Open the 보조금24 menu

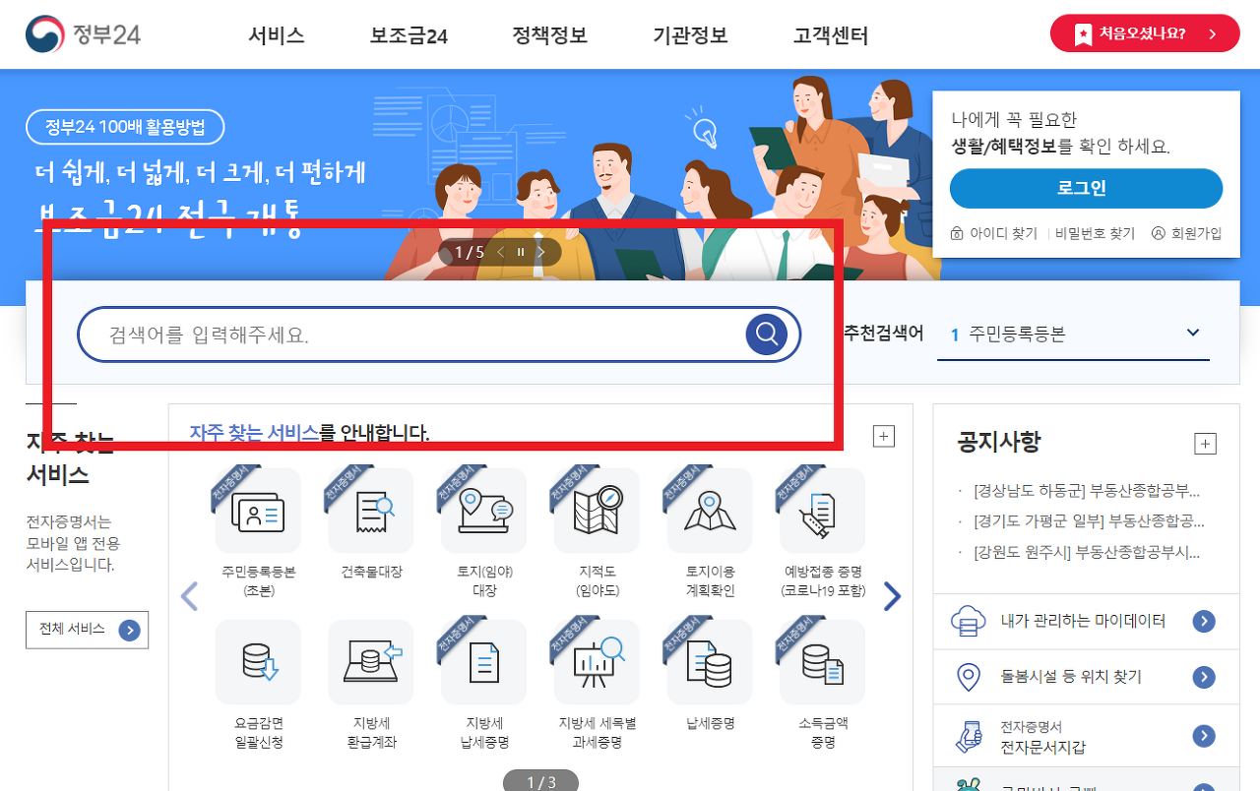409,36
